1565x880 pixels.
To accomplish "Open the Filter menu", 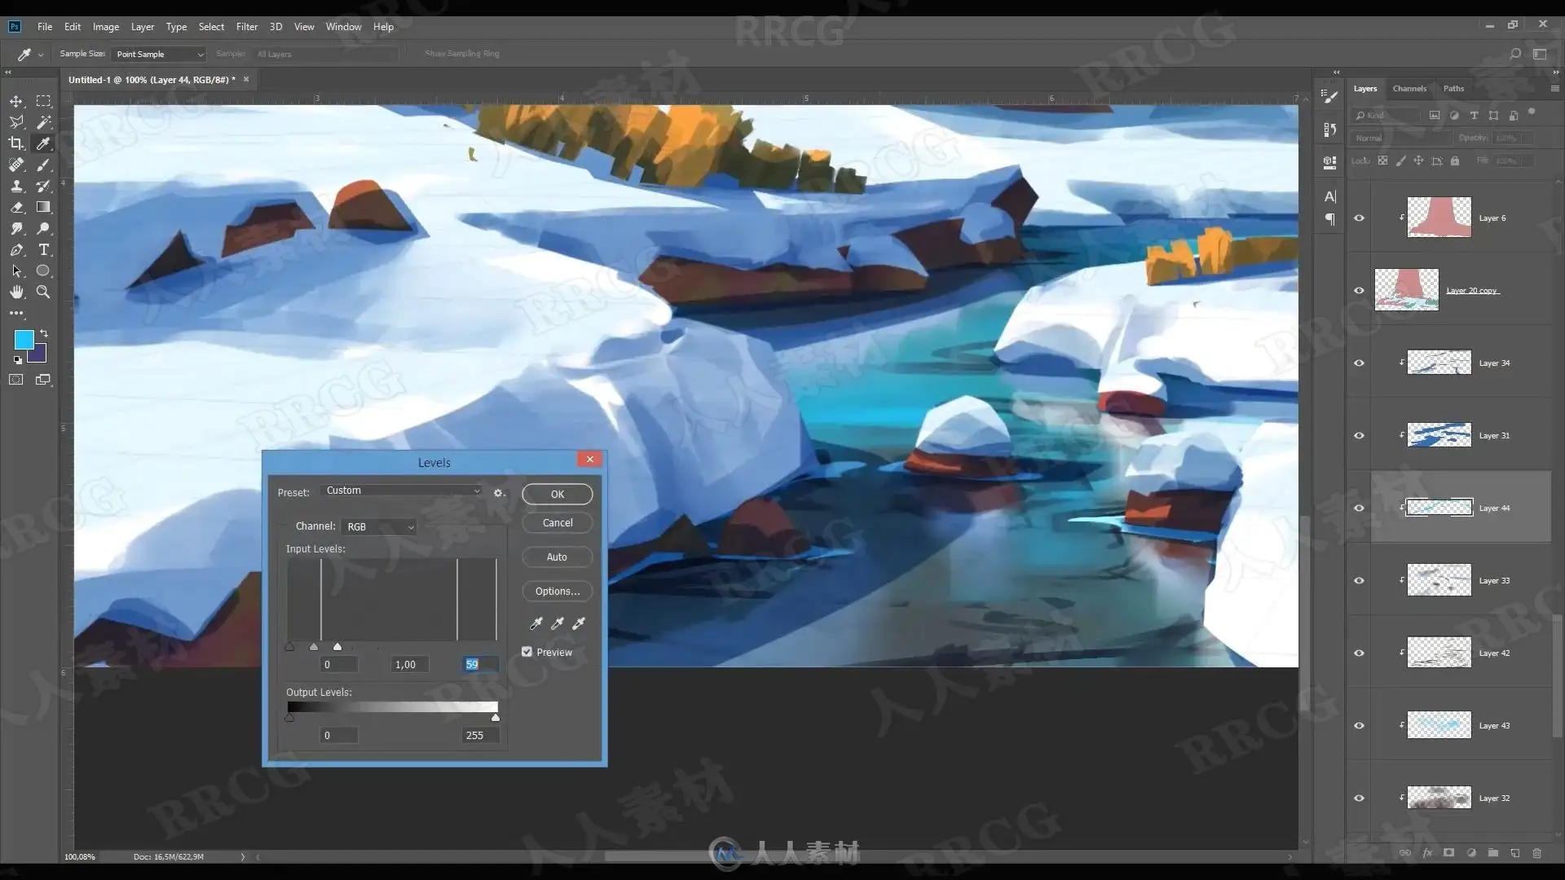I will coord(247,27).
